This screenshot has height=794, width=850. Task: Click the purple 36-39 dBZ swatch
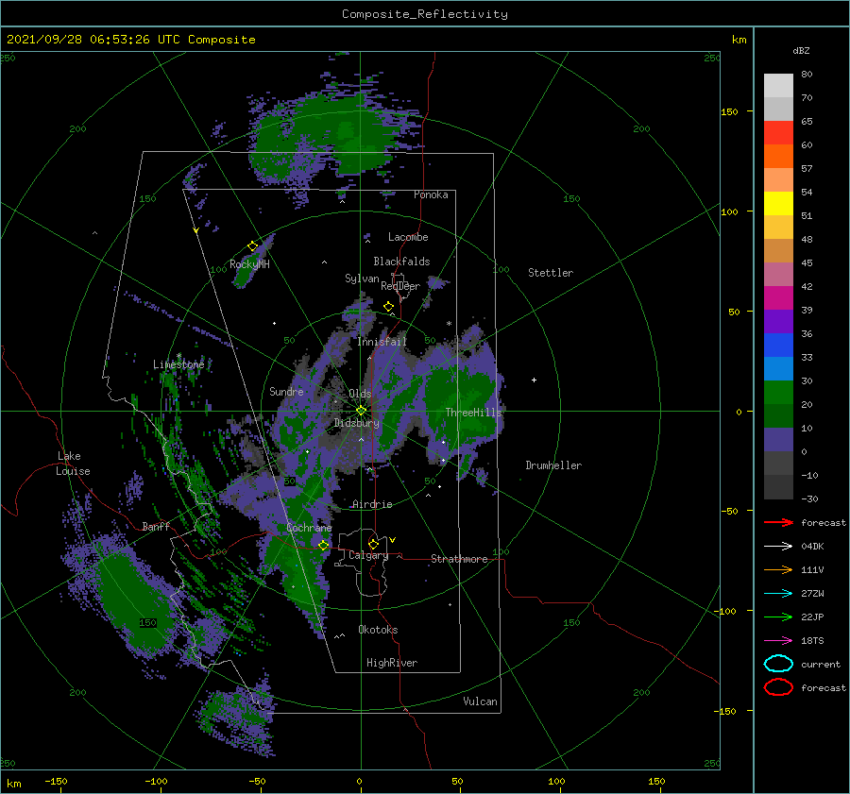(x=778, y=321)
